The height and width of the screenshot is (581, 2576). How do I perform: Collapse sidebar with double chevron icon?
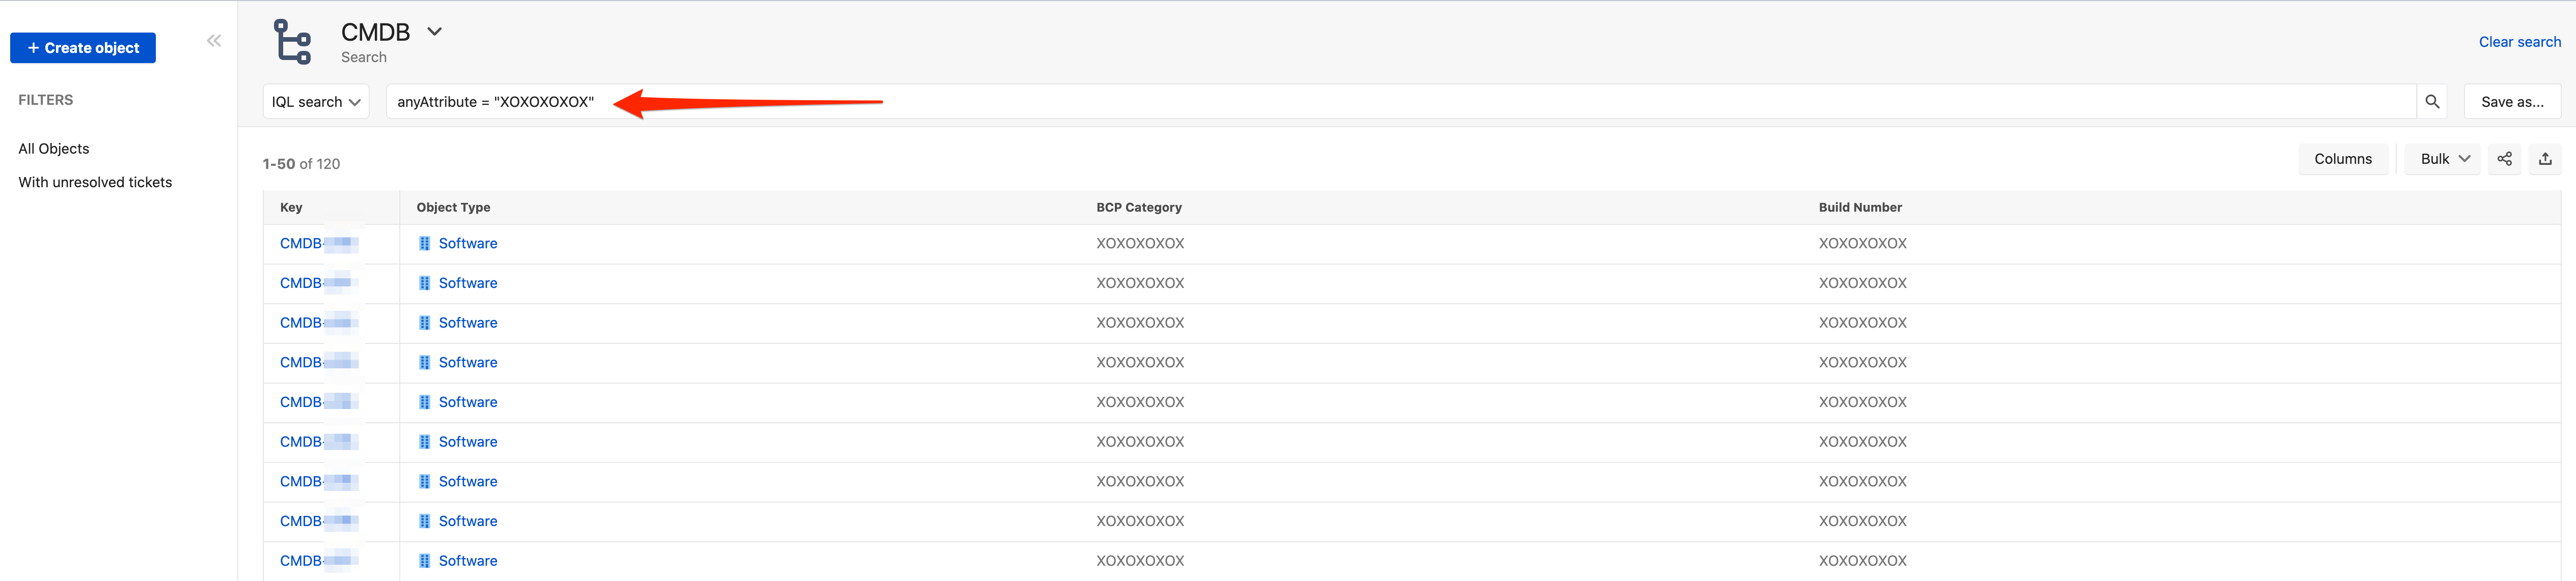(x=213, y=41)
